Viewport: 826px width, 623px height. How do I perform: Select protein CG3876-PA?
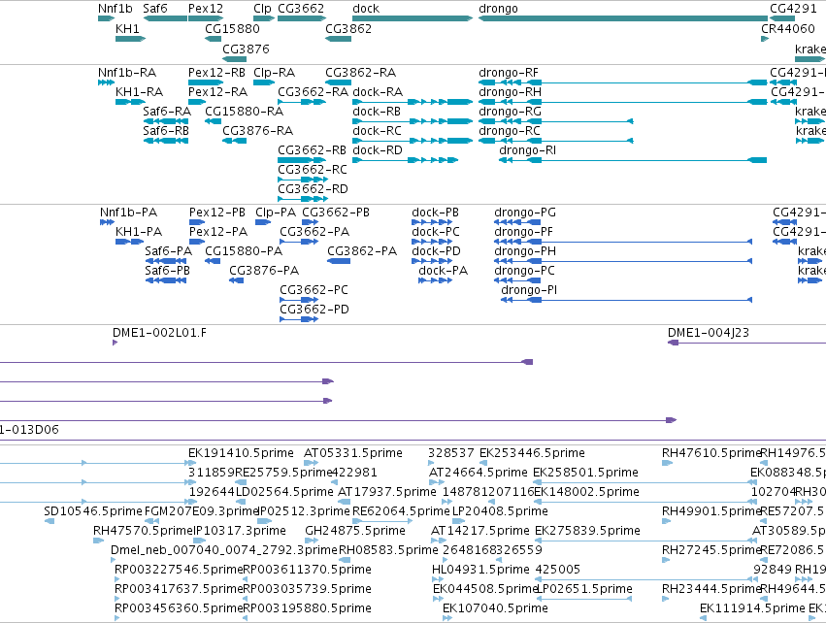coord(264,271)
